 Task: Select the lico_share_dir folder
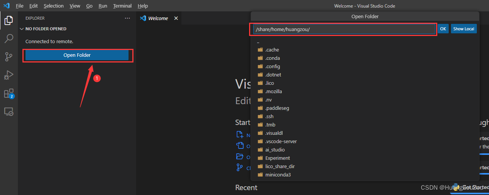[365, 167]
